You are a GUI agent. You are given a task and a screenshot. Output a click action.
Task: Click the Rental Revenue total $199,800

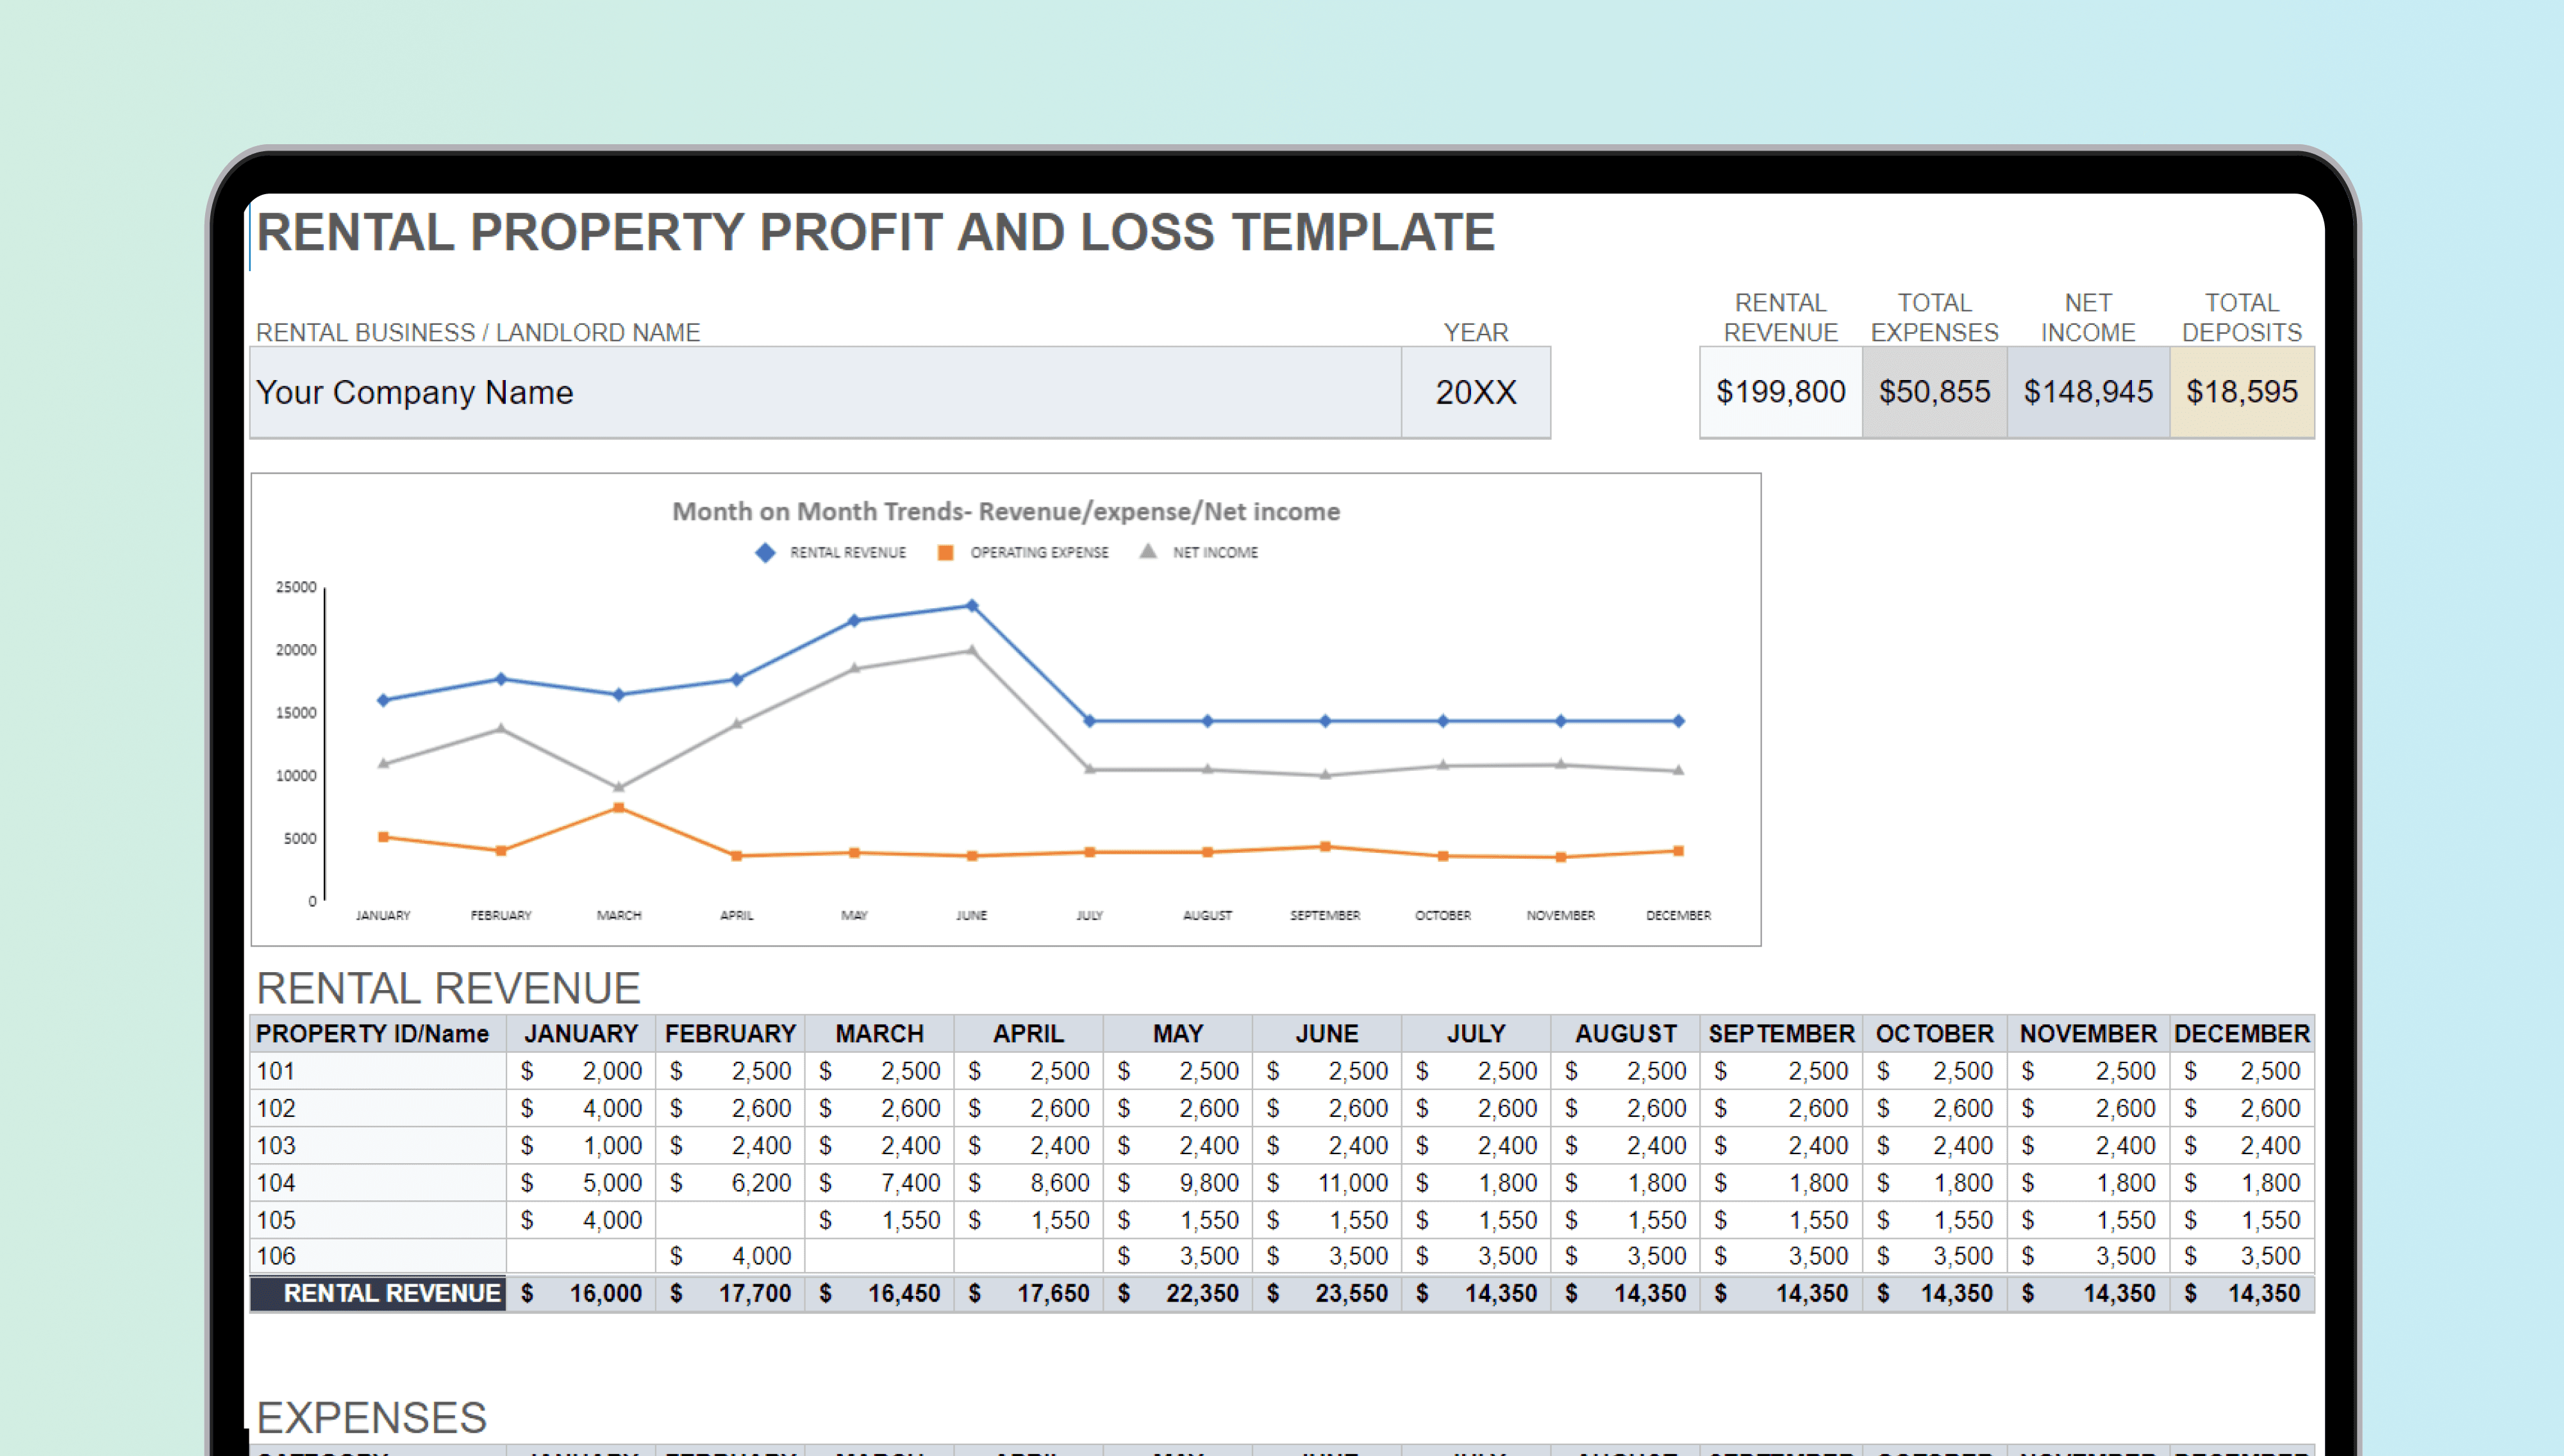pyautogui.click(x=1781, y=392)
